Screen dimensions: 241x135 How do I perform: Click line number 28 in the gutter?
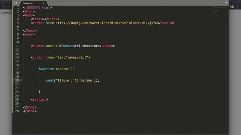[x=17, y=111]
